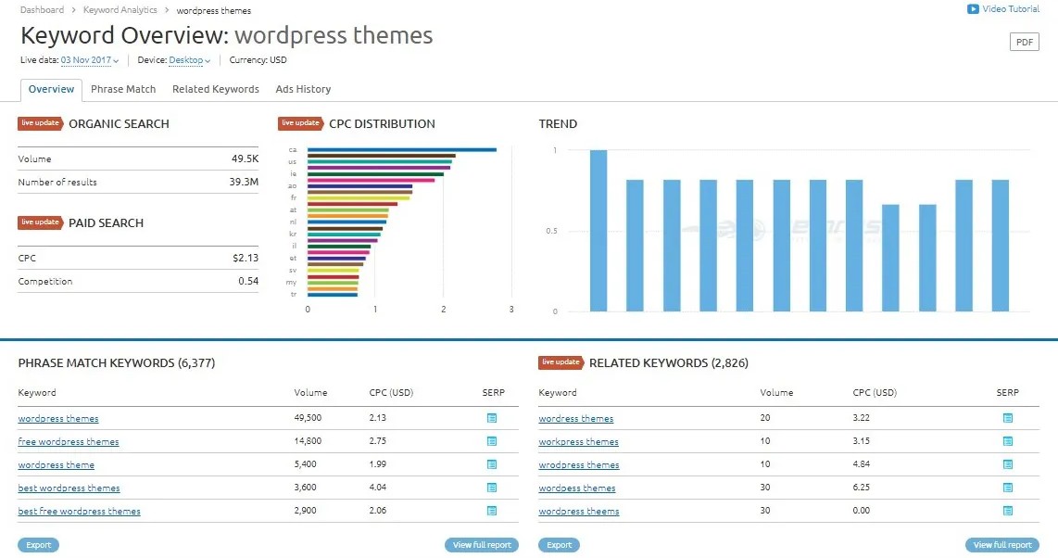
Task: Open SERP icon for free wordpress themes
Action: 492,441
